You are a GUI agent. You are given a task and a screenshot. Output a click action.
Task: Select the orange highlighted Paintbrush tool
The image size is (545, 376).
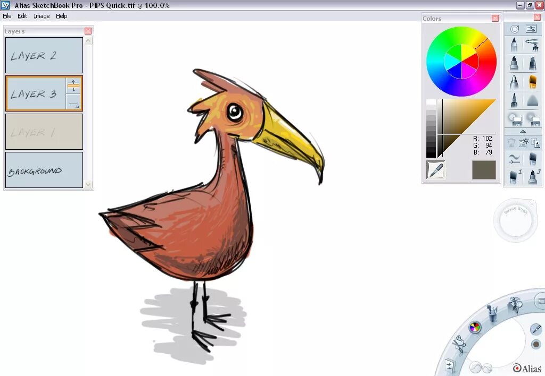pyautogui.click(x=532, y=82)
